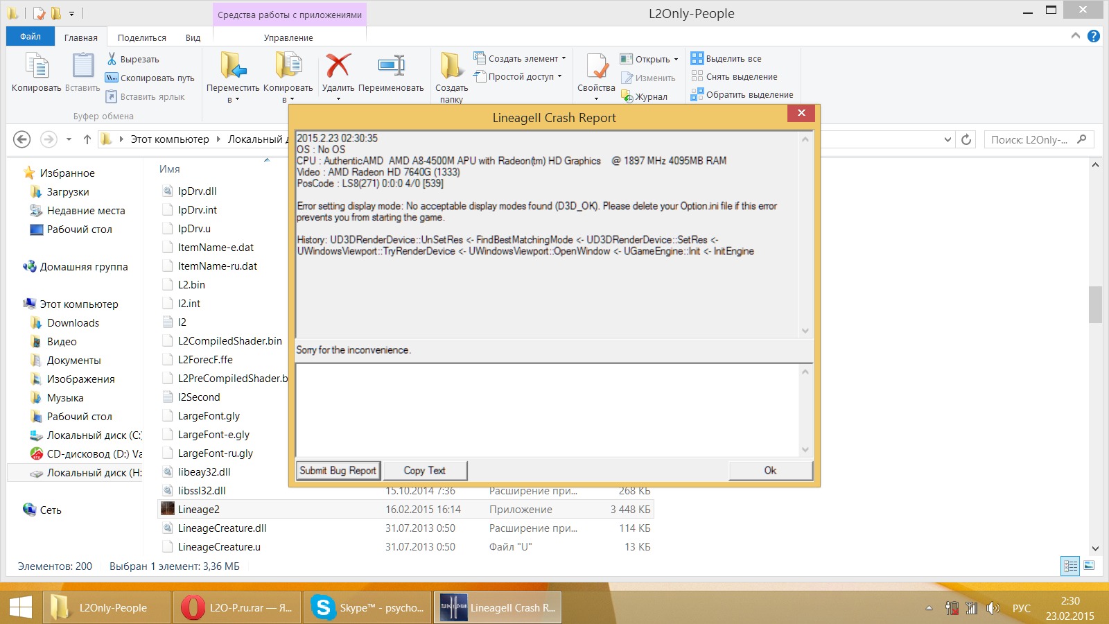
Task: Close the Crash Report dialog
Action: 801,114
